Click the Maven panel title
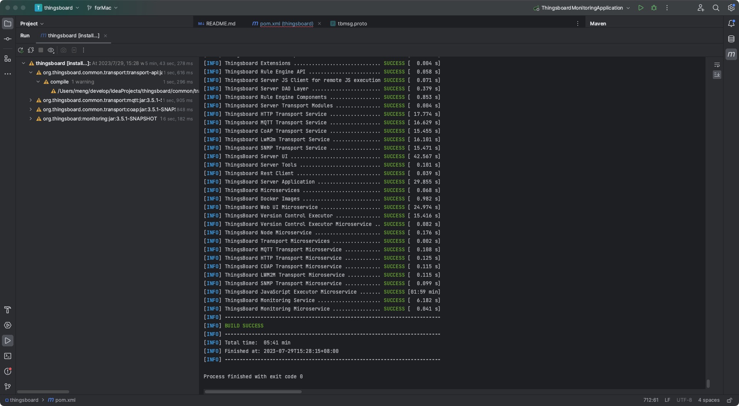This screenshot has height=406, width=739. point(598,23)
